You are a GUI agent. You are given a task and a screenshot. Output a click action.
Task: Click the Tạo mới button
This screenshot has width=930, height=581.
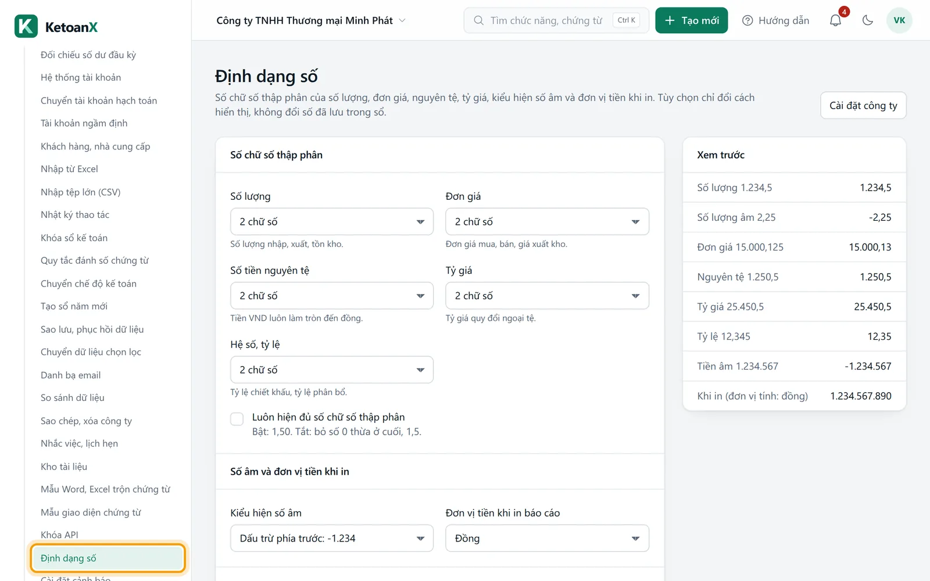tap(691, 20)
